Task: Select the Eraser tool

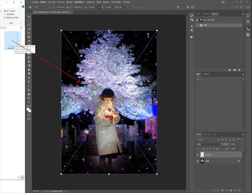Action: point(29,61)
